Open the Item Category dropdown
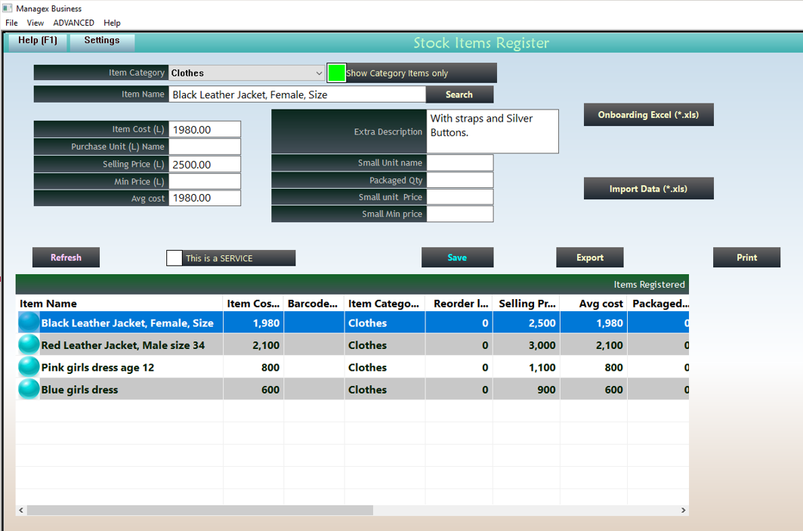This screenshot has height=531, width=803. tap(319, 73)
